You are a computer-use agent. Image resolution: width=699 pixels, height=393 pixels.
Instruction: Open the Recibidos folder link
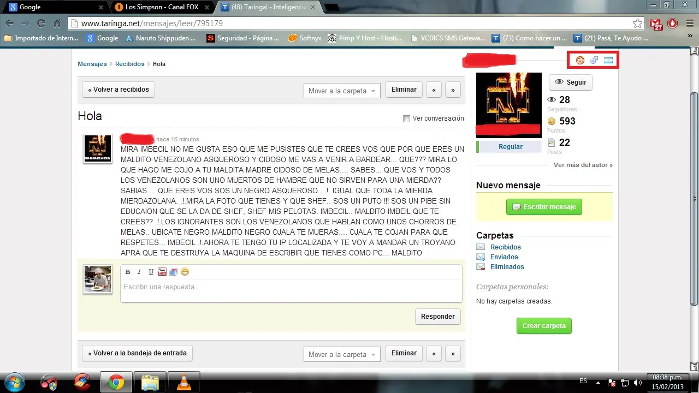(x=506, y=247)
